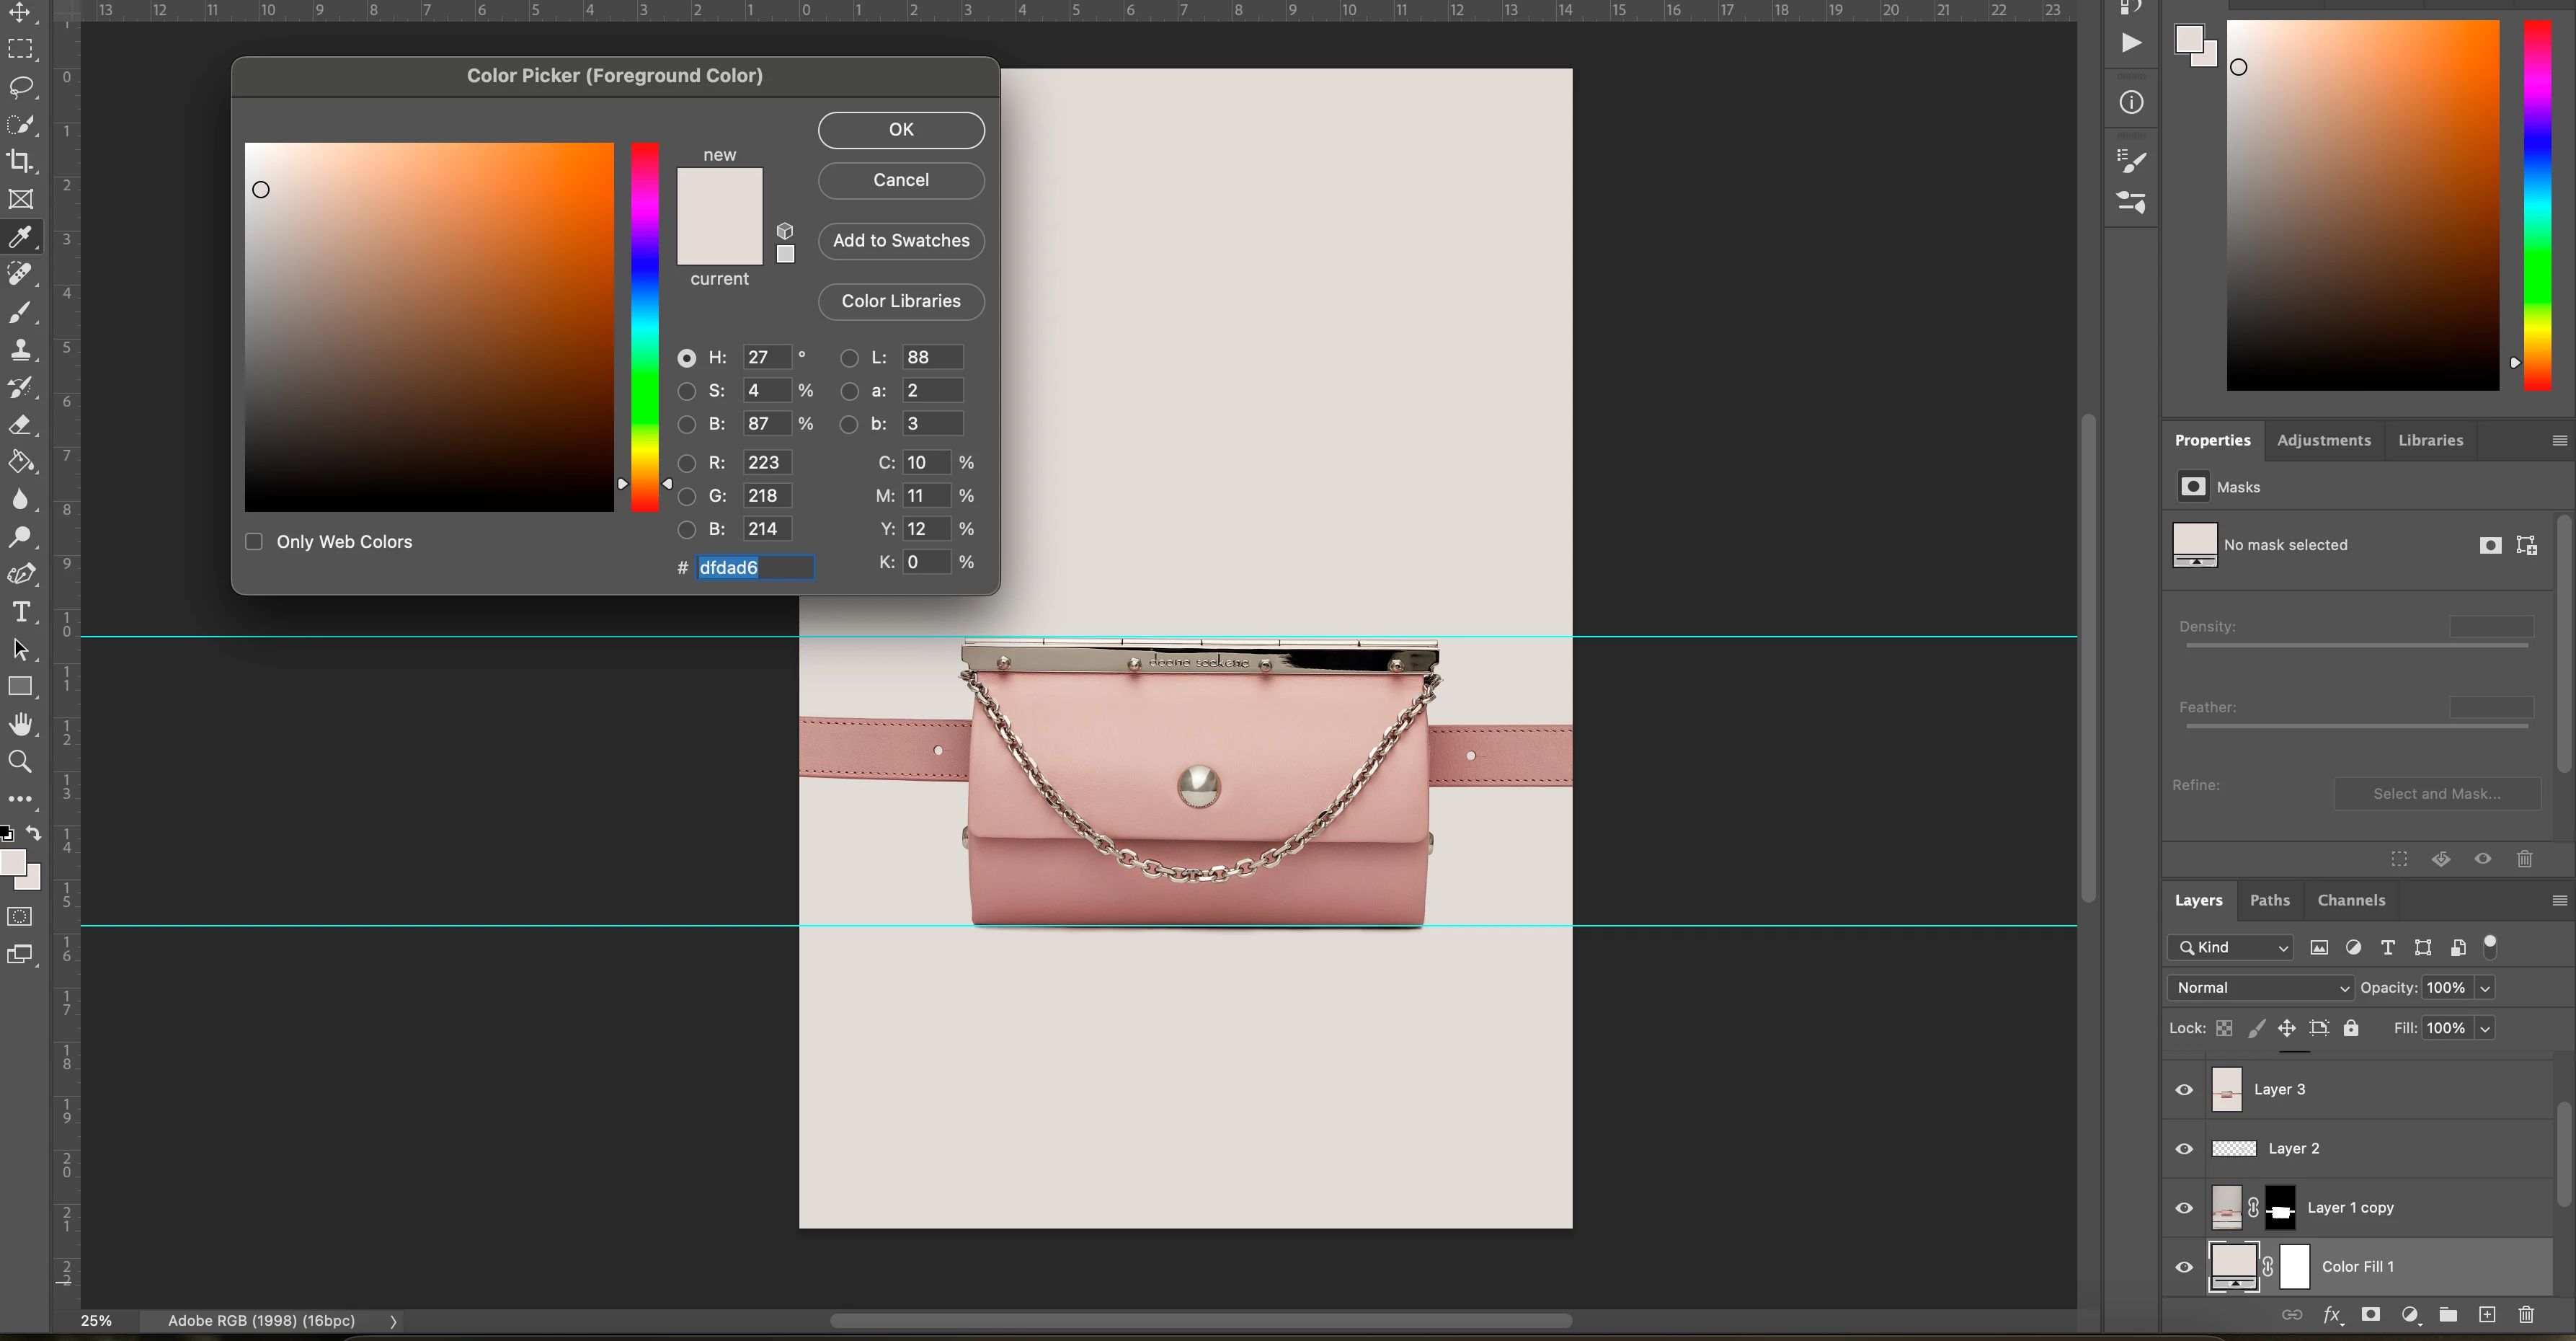Hide Layer 3 with eye icon
The height and width of the screenshot is (1341, 2576).
coord(2184,1089)
